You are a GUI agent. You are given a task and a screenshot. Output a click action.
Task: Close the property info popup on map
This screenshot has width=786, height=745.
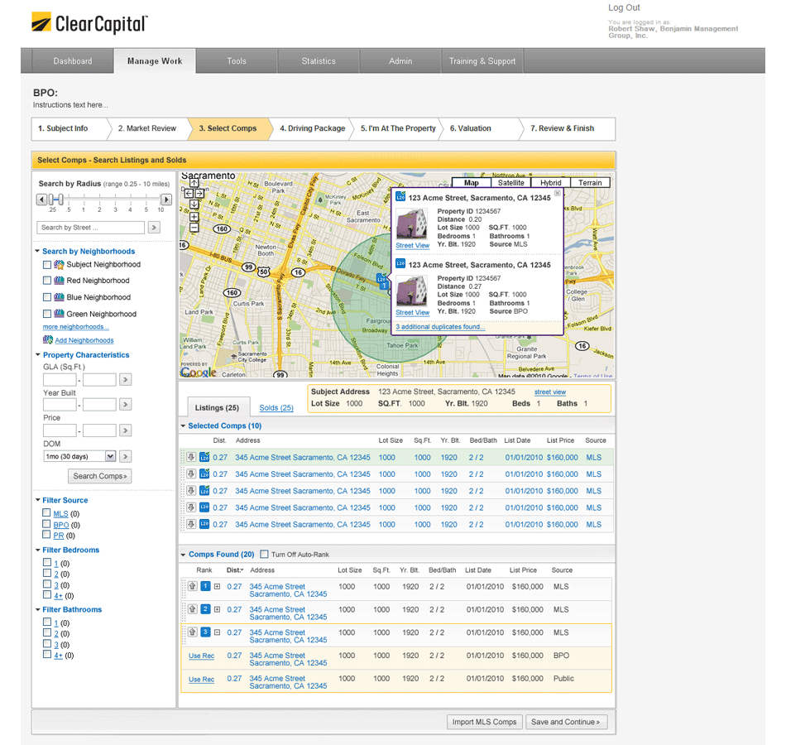pyautogui.click(x=557, y=193)
